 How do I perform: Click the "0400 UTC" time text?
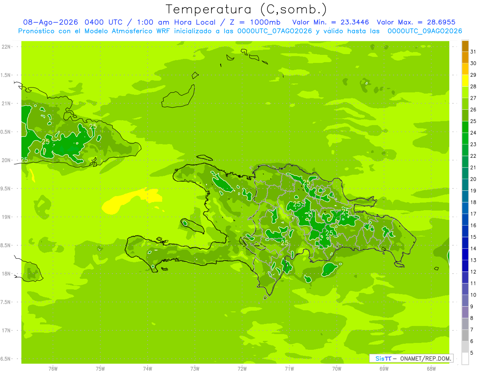pos(104,22)
